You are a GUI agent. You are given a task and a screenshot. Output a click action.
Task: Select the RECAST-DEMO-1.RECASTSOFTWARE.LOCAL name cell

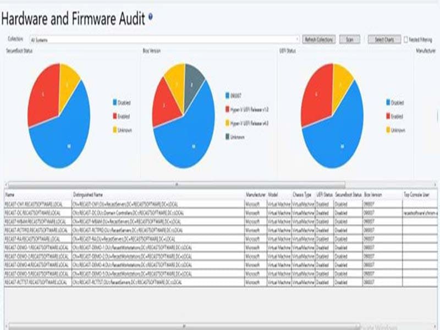(38, 248)
